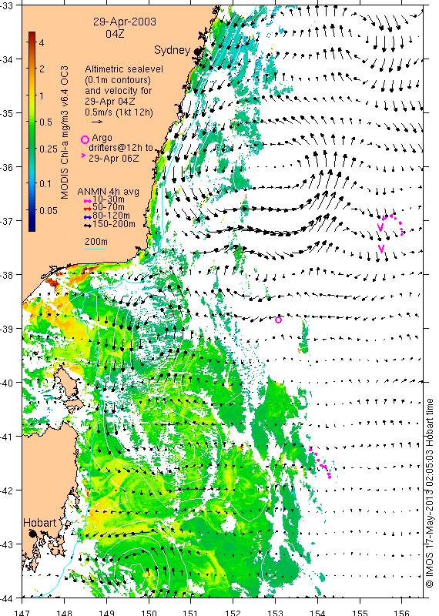Click the "Altimetric sealevel" text

124,69
